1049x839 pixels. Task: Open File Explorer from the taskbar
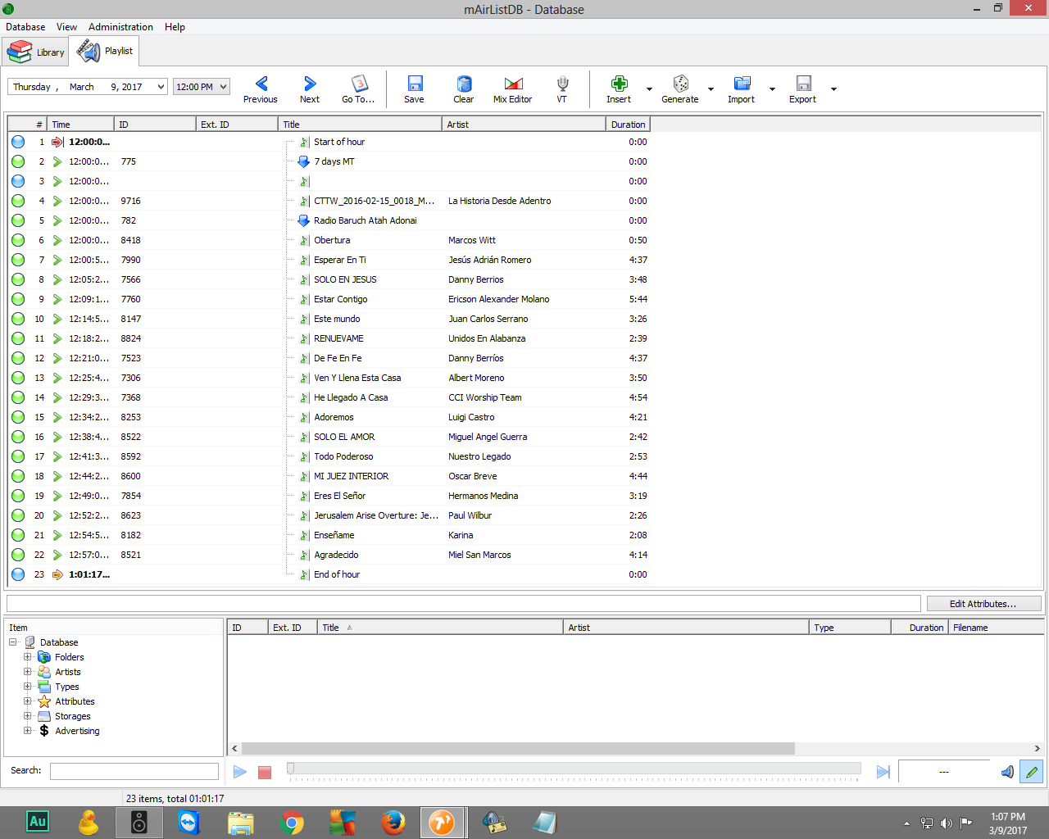coord(240,822)
